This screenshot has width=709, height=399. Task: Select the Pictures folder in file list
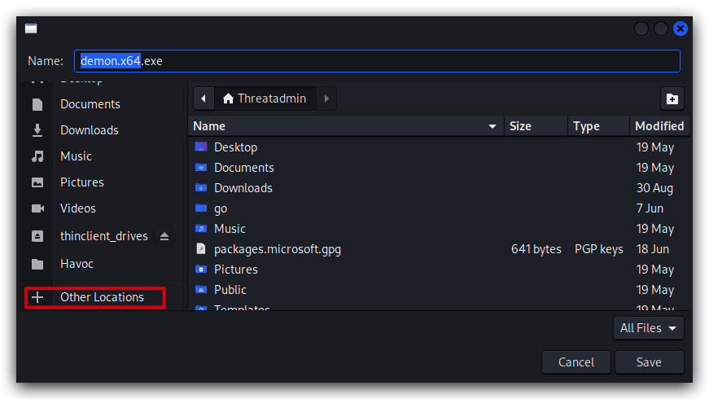[x=439, y=270]
